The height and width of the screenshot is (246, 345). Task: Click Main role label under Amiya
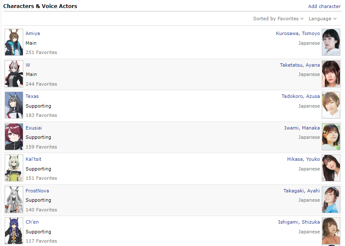31,43
